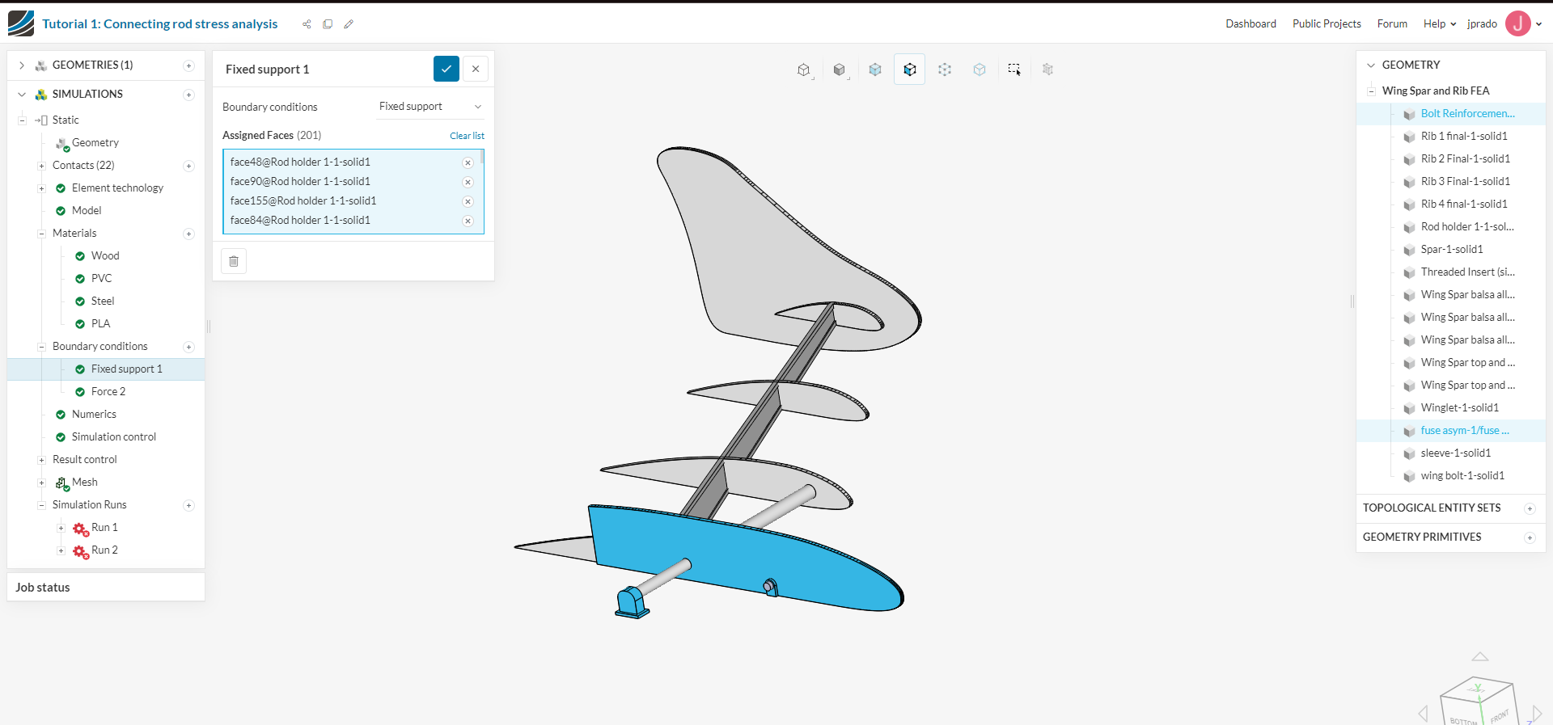Select Spar-1-solid1 in geometry list
The height and width of the screenshot is (725, 1553).
tap(1452, 250)
